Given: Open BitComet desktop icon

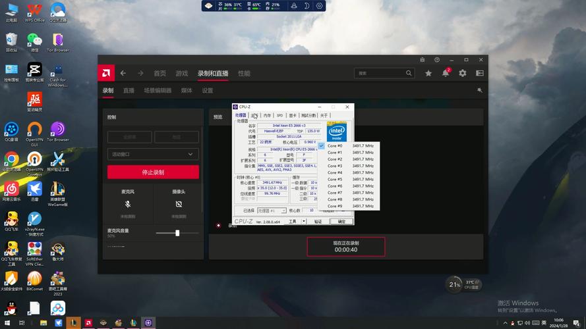Looking at the screenshot, I should (34, 281).
